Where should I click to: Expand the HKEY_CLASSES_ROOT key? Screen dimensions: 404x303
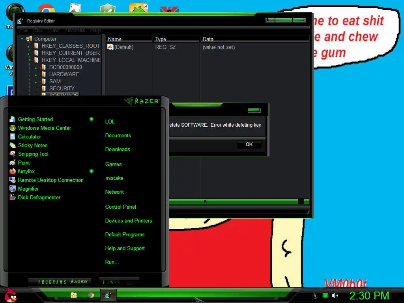28,47
